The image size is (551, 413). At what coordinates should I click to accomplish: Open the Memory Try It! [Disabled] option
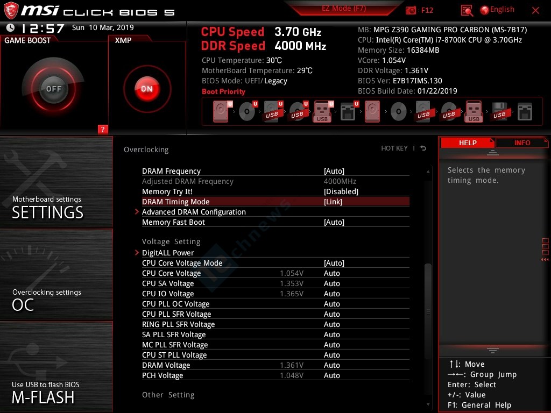coord(341,191)
